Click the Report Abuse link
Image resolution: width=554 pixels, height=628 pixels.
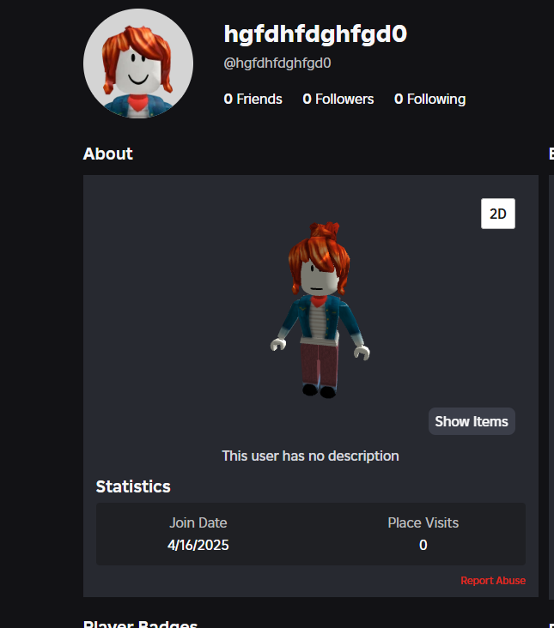tap(493, 580)
